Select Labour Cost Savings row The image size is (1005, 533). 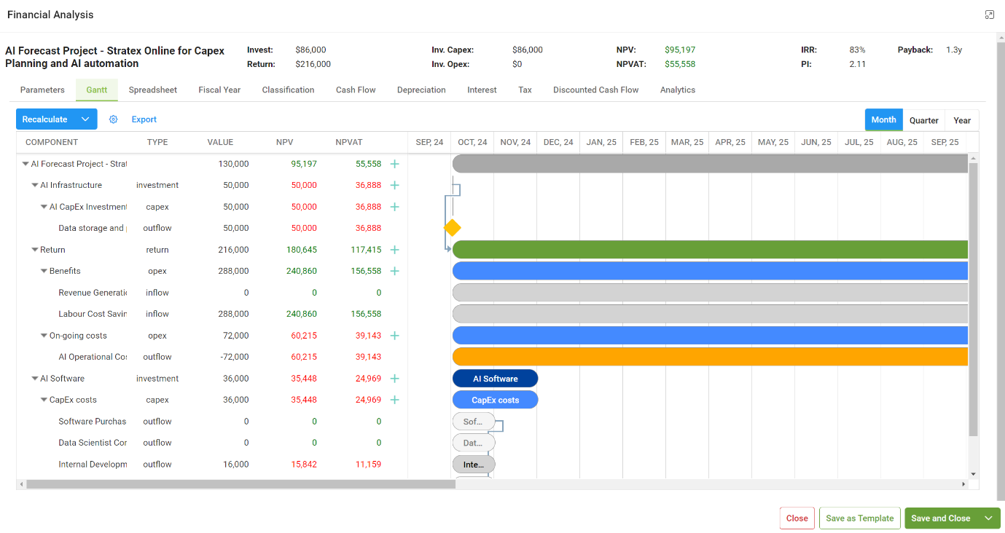pyautogui.click(x=211, y=314)
